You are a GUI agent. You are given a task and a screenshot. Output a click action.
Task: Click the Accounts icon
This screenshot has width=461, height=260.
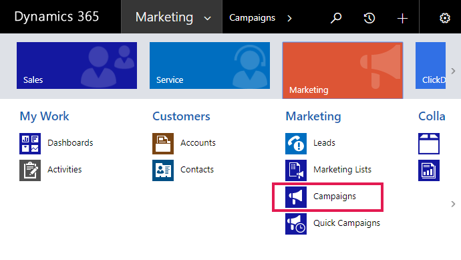(163, 144)
